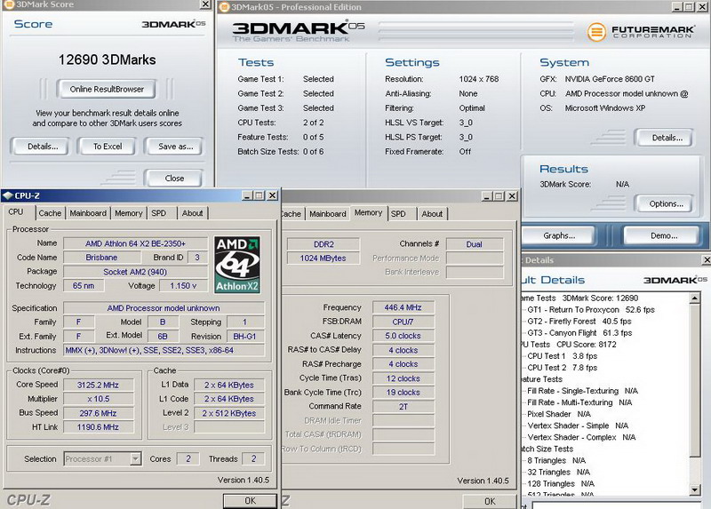Select CPU Test 1 result row

tap(563, 356)
